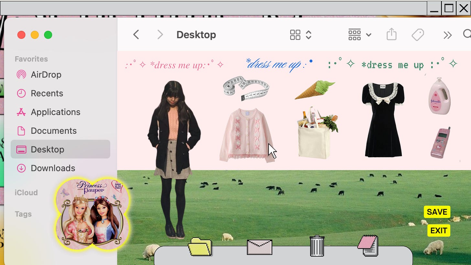Image resolution: width=471 pixels, height=265 pixels.
Task: Click the AirDrop icon in Favorites
Action: (21, 75)
